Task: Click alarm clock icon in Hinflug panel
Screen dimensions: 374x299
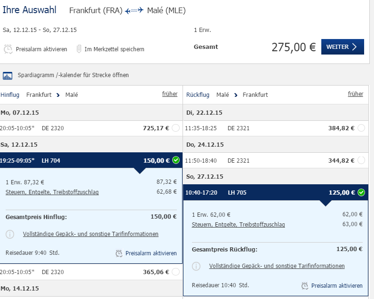Action: (119, 253)
